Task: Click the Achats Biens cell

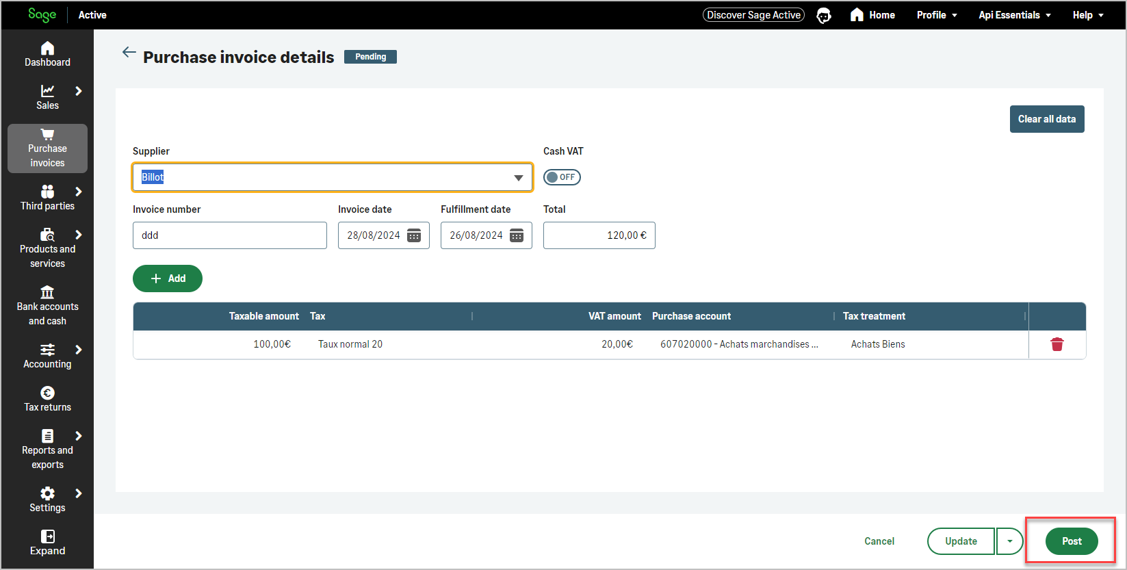Action: pos(878,344)
